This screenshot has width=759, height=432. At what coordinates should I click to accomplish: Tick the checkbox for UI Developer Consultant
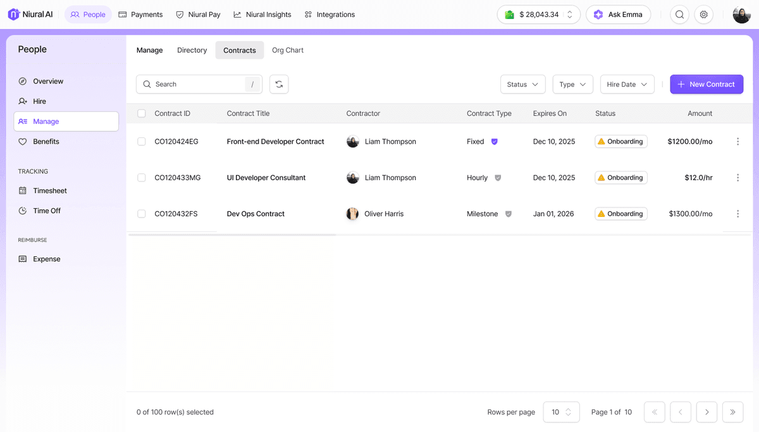[141, 178]
